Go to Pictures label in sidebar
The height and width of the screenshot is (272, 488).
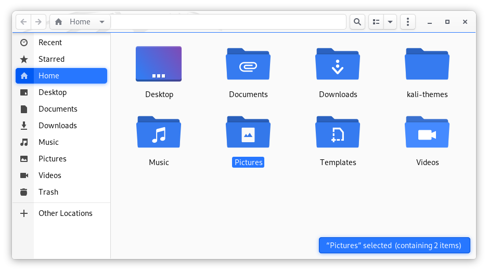tap(52, 159)
